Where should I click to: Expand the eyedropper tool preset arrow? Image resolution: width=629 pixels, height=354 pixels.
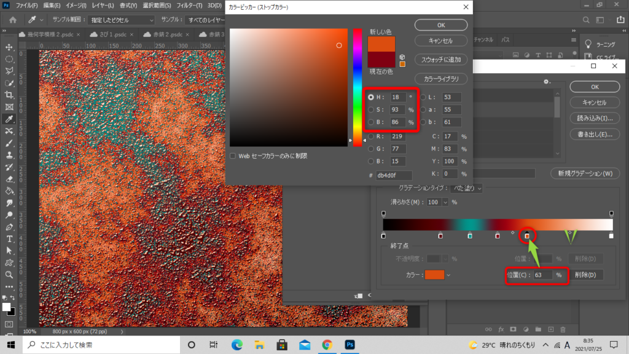tap(41, 20)
